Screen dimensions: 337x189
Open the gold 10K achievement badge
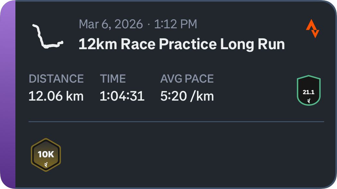46,155
